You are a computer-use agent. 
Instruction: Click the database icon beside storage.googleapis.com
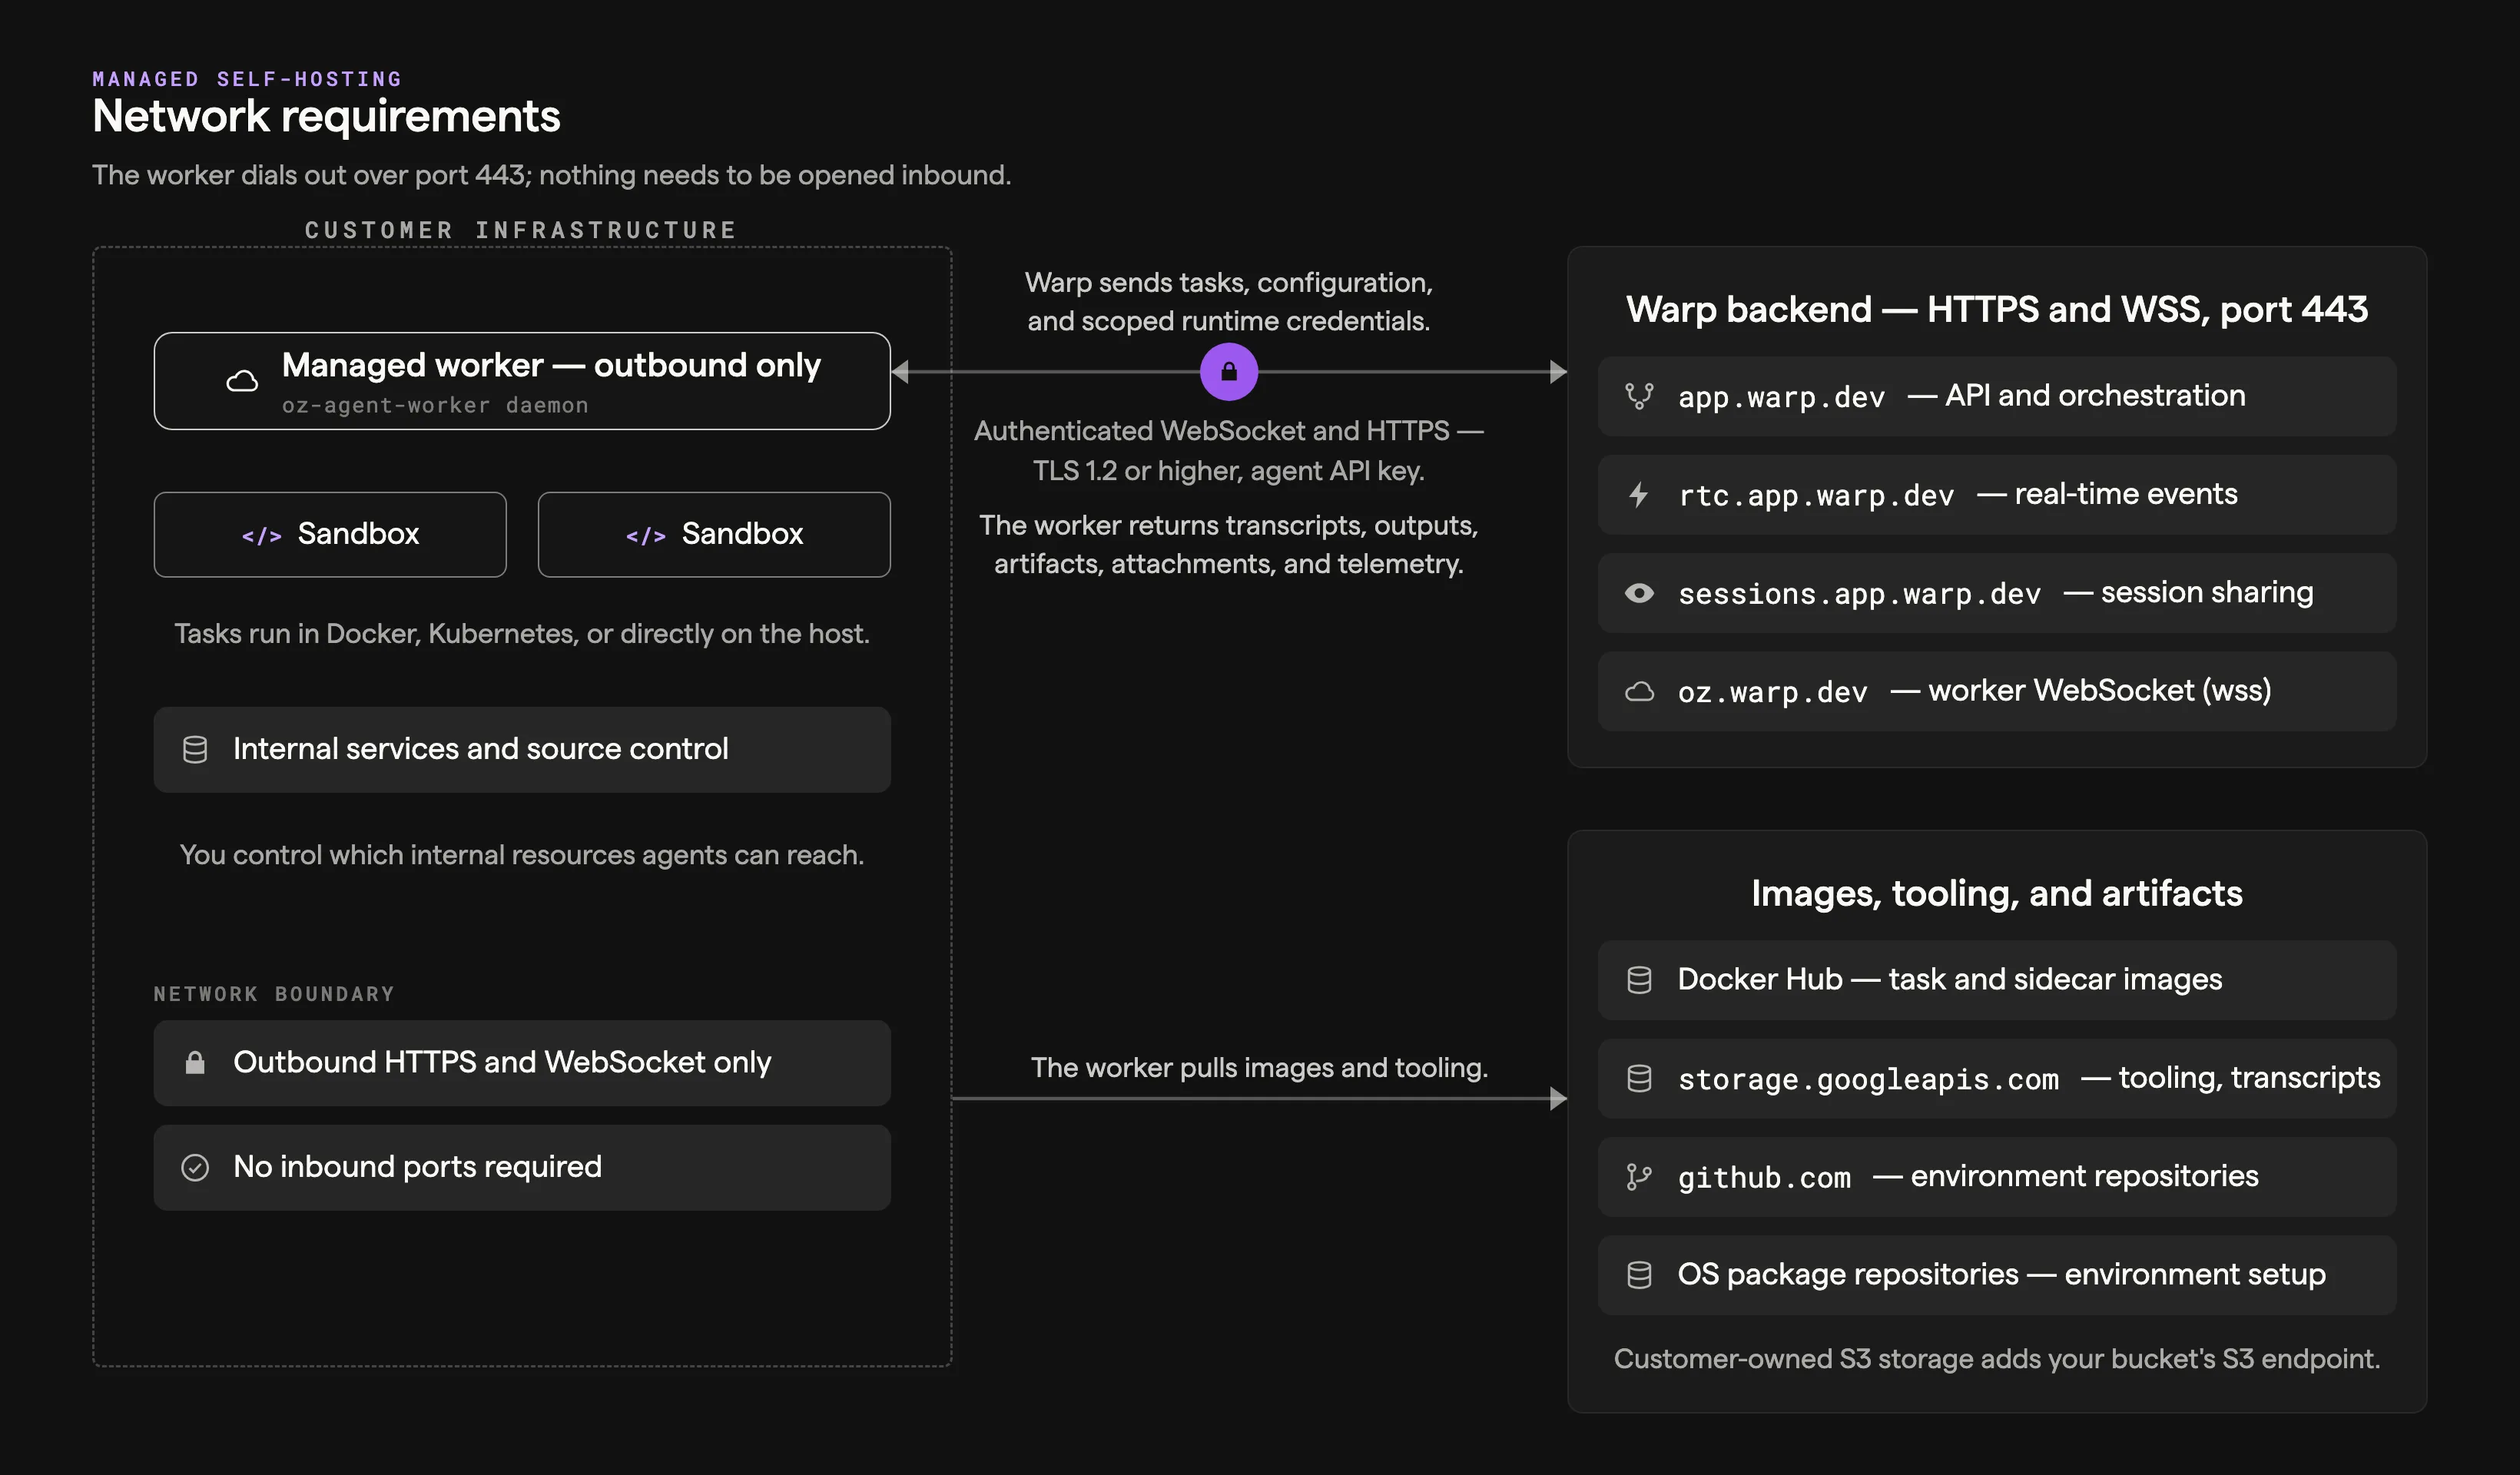(x=1639, y=1078)
